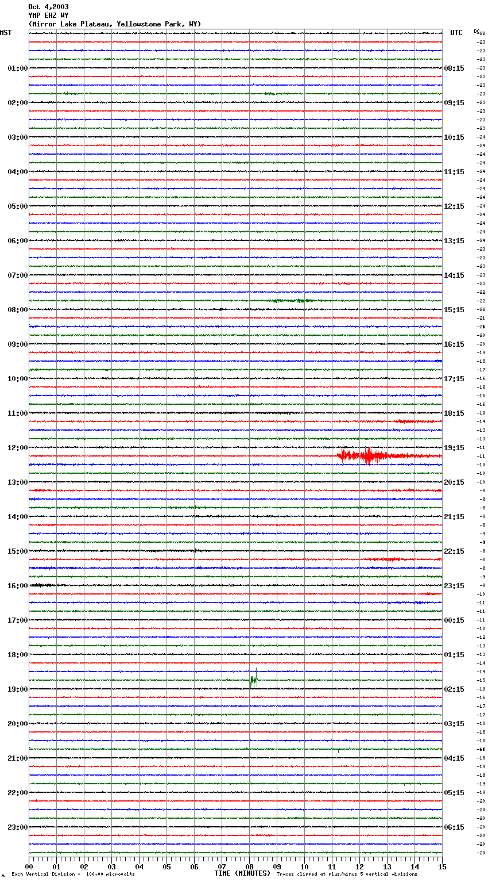This screenshot has width=488, height=882.
Task: Click the 'Oct 4,2003' date header
Action: coord(48,7)
